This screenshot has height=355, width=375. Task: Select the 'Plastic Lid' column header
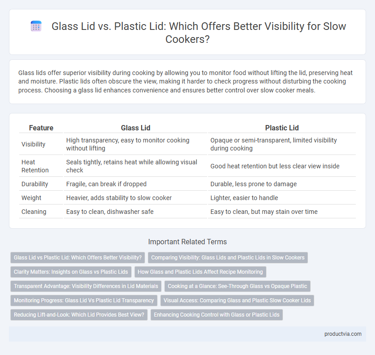click(282, 128)
